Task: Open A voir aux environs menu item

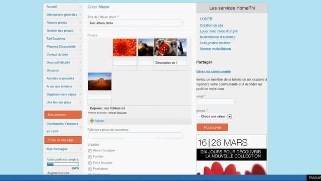Action: [x=59, y=86]
